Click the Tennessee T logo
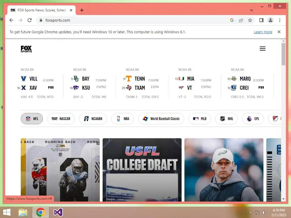 [x=129, y=79]
